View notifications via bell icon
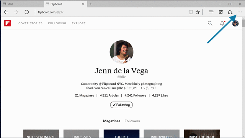245x138 pixels. tap(222, 23)
